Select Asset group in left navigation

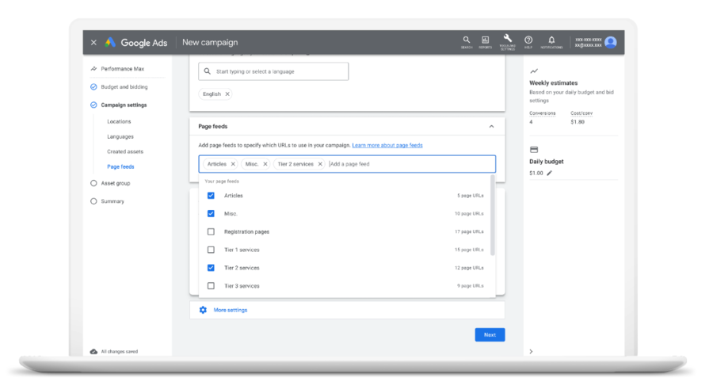click(115, 183)
